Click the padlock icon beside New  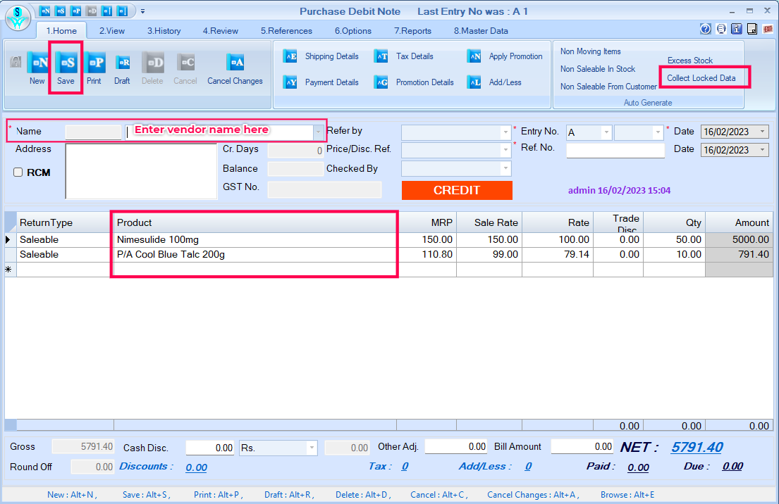16,62
